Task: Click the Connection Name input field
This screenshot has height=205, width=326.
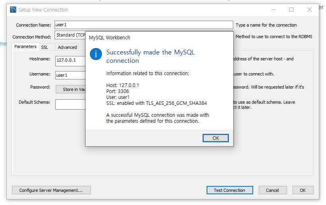Action: pyautogui.click(x=144, y=25)
